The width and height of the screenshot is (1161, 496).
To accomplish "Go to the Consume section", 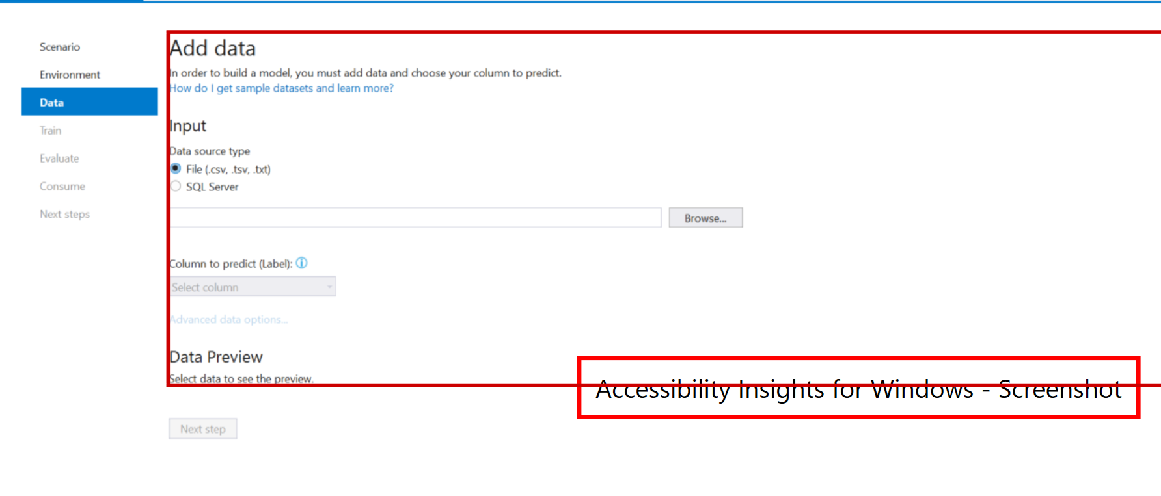I will (62, 186).
